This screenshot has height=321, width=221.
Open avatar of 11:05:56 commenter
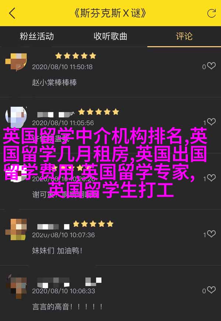point(16,118)
